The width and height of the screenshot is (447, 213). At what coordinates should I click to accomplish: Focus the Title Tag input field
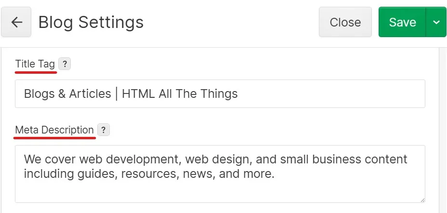pos(220,93)
